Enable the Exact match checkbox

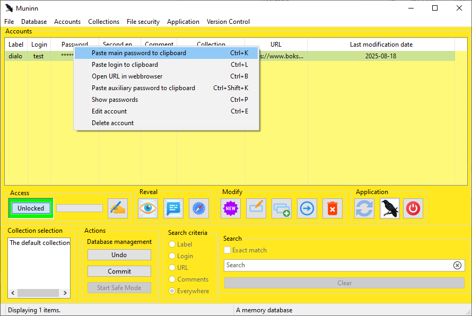[228, 250]
